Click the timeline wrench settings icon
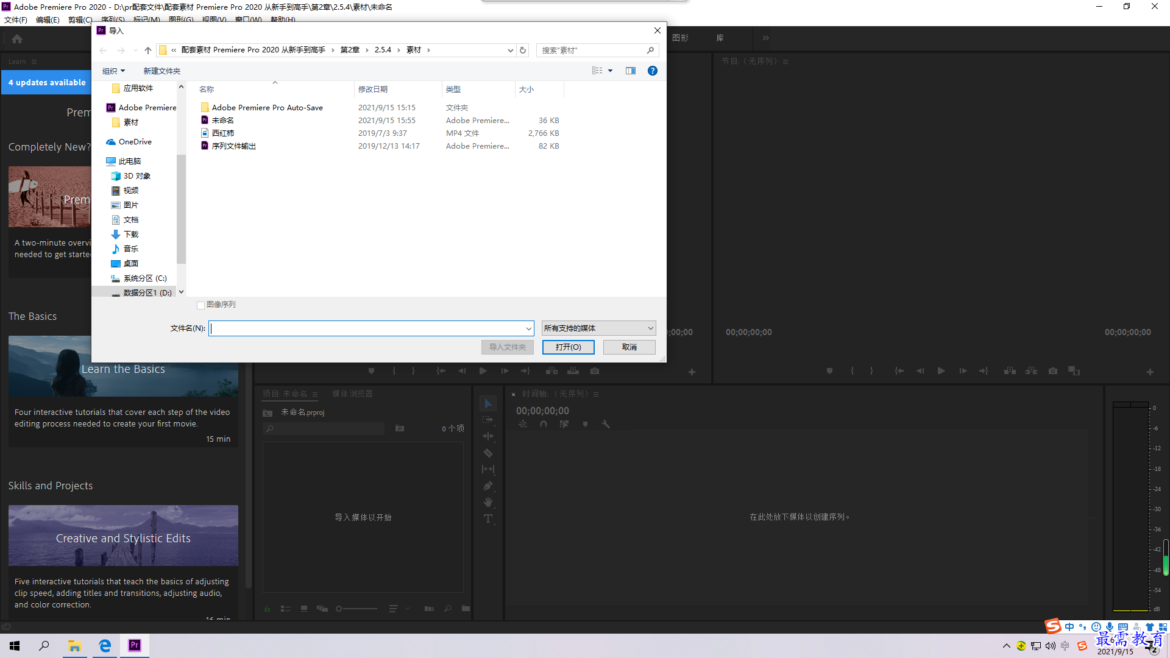The image size is (1170, 658). [x=606, y=424]
